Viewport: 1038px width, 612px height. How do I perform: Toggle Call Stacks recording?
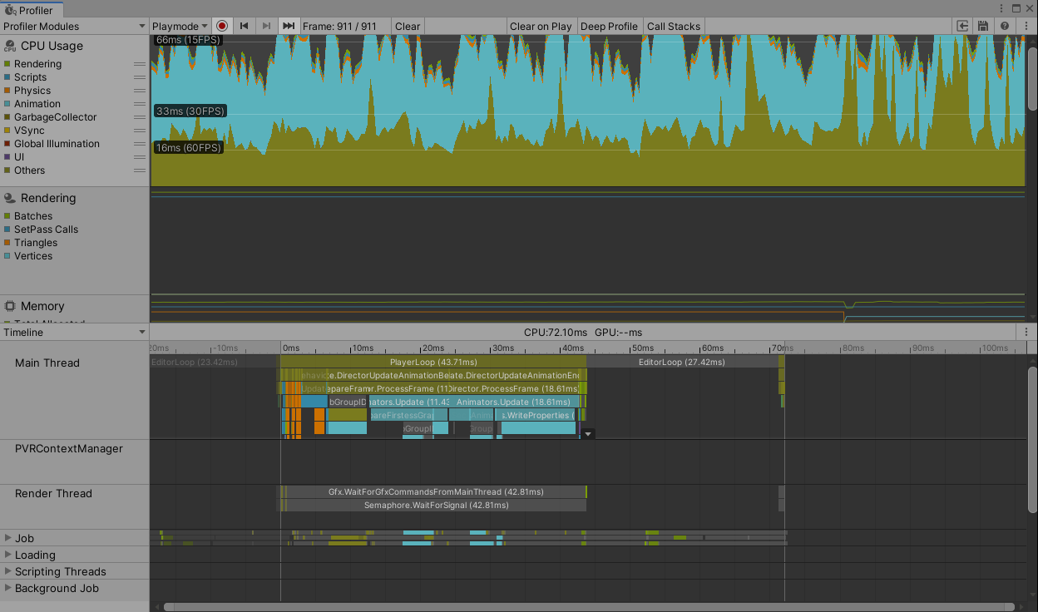tap(674, 26)
